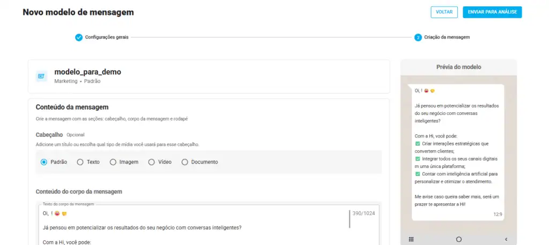The width and height of the screenshot is (549, 245).
Task: Open the Criação da mensagem step
Action: pyautogui.click(x=447, y=37)
